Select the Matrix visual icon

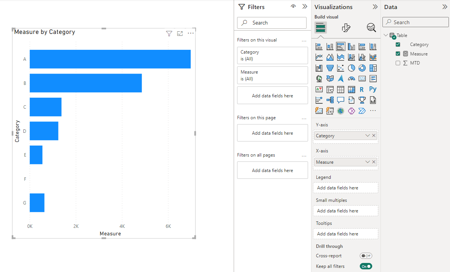[x=351, y=89]
